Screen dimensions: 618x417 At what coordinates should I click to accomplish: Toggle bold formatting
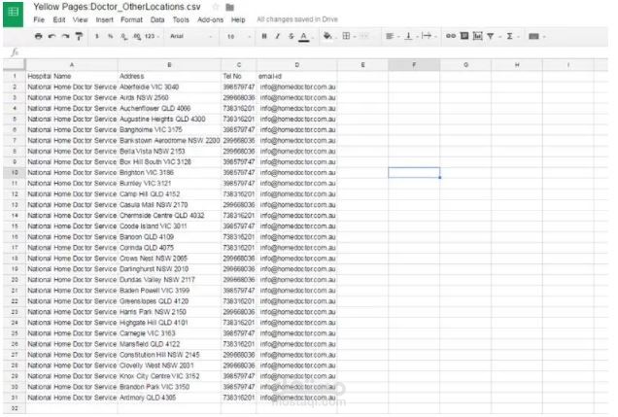(x=264, y=36)
